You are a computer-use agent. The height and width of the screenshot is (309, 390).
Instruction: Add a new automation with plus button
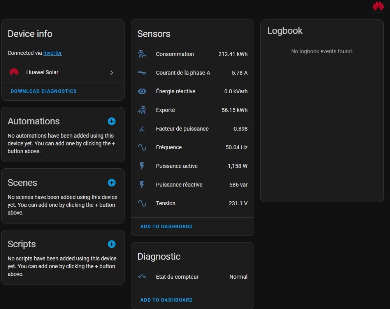112,121
